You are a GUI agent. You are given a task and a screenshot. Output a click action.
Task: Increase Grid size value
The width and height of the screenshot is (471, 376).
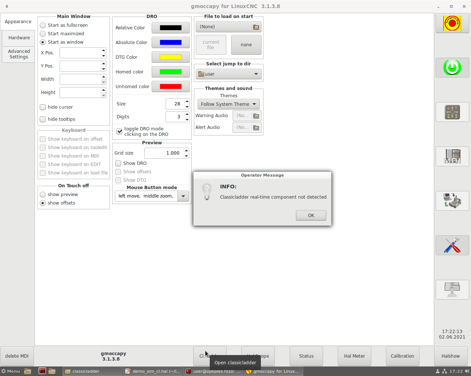click(x=186, y=151)
